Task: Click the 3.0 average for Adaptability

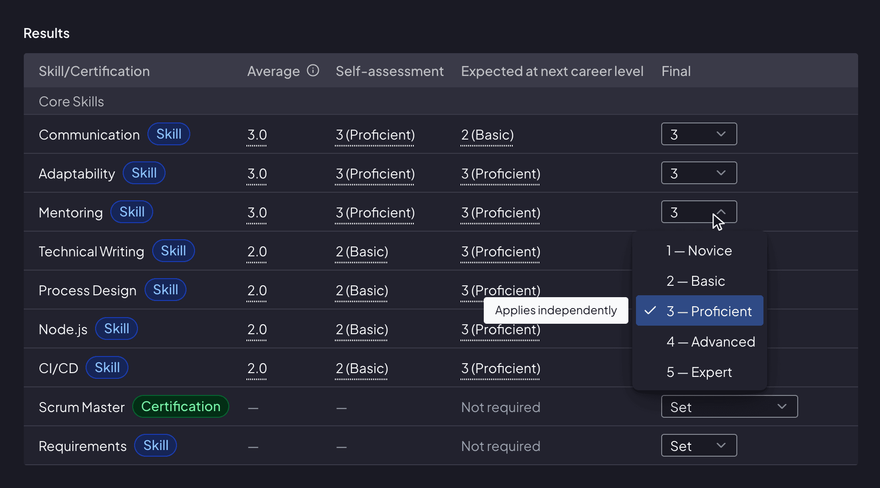Action: [257, 174]
